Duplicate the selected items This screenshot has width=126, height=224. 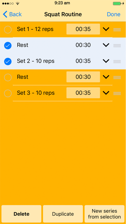pos(63,214)
